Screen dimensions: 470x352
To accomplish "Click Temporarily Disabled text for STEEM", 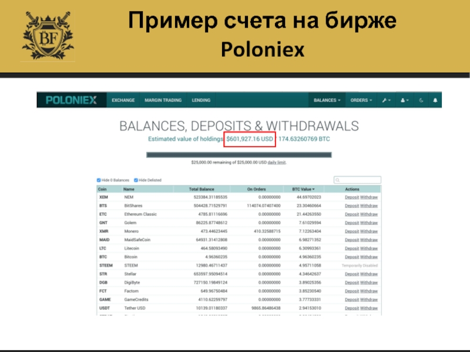I will (360, 266).
